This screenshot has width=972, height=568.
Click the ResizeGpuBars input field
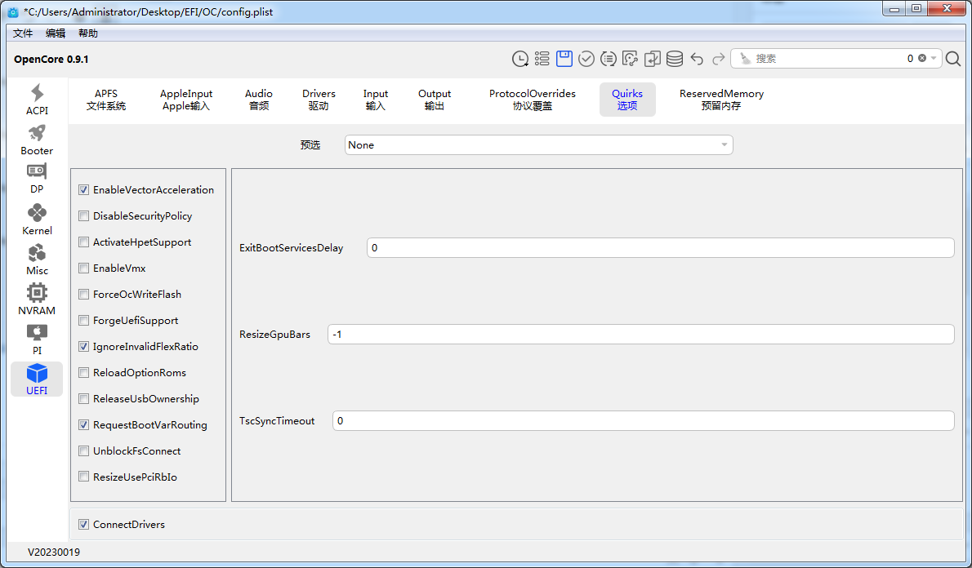coord(640,335)
